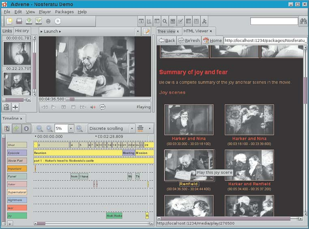Select the Important annotation type label

pyautogui.click(x=17, y=169)
